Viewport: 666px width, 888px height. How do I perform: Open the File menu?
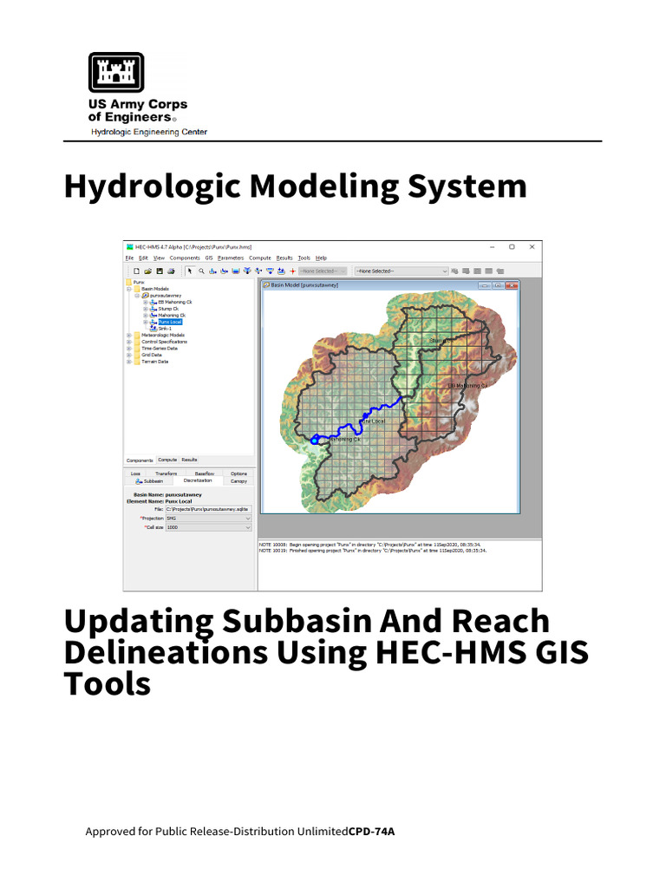[x=129, y=258]
